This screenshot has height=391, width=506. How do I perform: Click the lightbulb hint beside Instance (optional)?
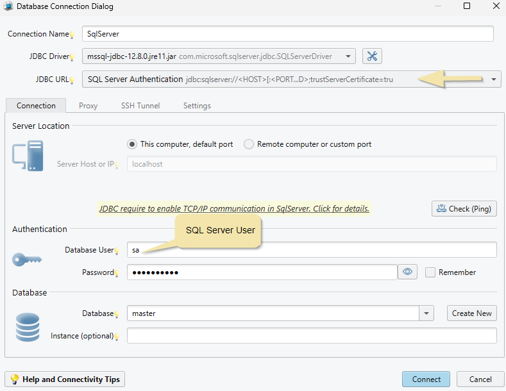117,337
